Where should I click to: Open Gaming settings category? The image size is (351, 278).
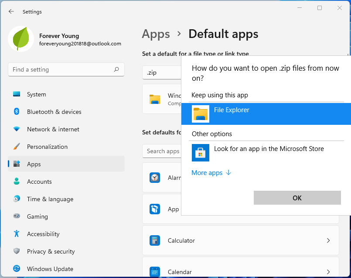click(66, 216)
